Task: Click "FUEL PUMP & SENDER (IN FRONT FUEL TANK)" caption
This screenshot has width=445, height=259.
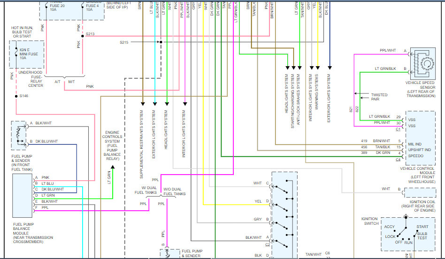Action: click(22, 163)
